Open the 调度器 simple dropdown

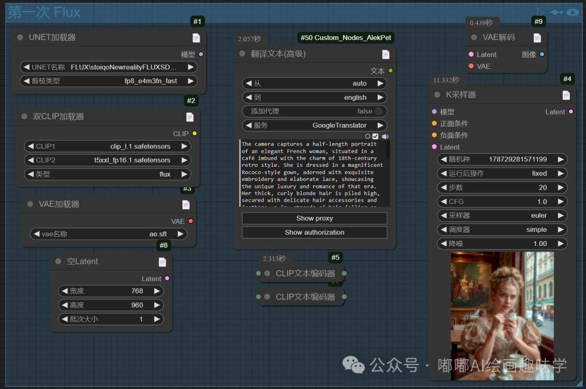(502, 230)
